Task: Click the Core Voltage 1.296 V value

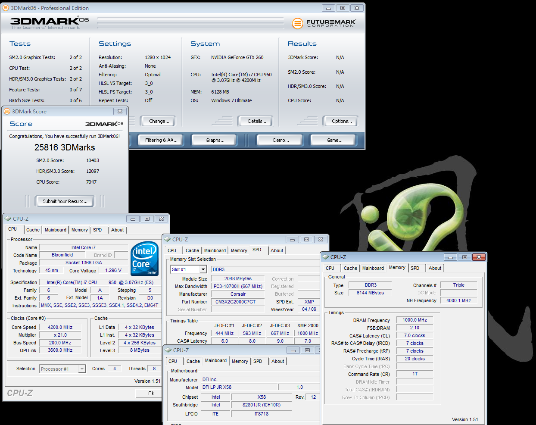Action: point(113,270)
